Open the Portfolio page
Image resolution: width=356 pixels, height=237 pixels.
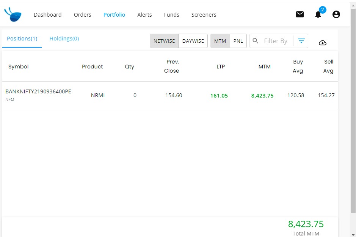click(x=114, y=15)
